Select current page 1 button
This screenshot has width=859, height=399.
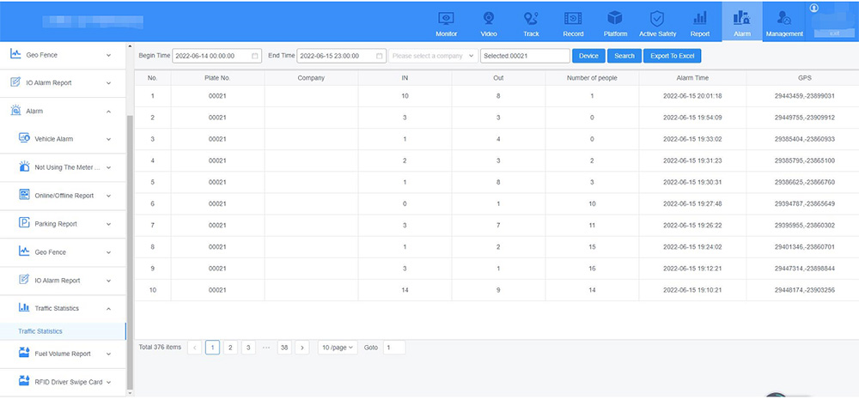point(212,348)
